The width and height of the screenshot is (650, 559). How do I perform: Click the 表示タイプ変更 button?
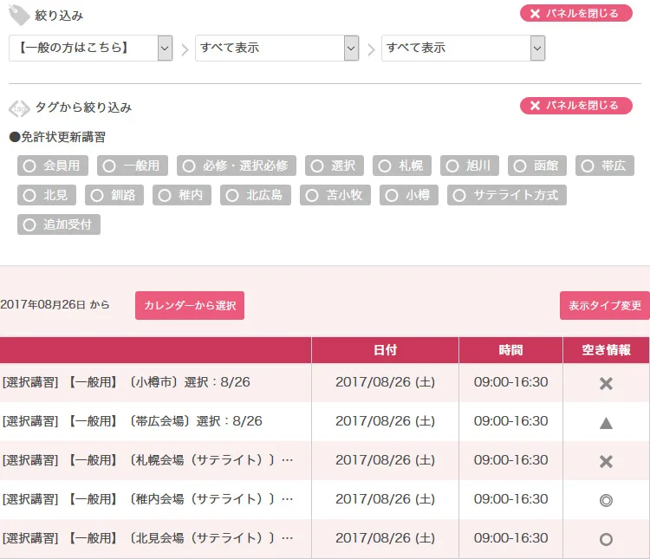tap(605, 306)
